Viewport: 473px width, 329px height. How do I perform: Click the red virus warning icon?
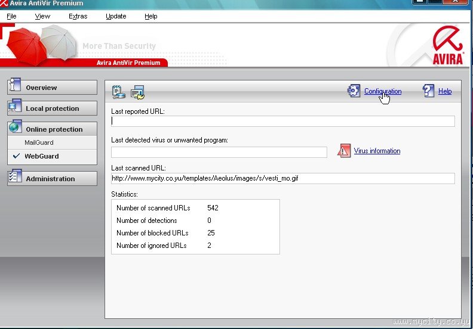[x=344, y=151]
